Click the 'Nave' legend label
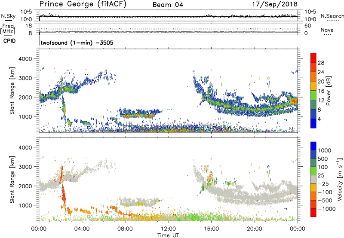This screenshot has height=238, width=344. [x=327, y=30]
